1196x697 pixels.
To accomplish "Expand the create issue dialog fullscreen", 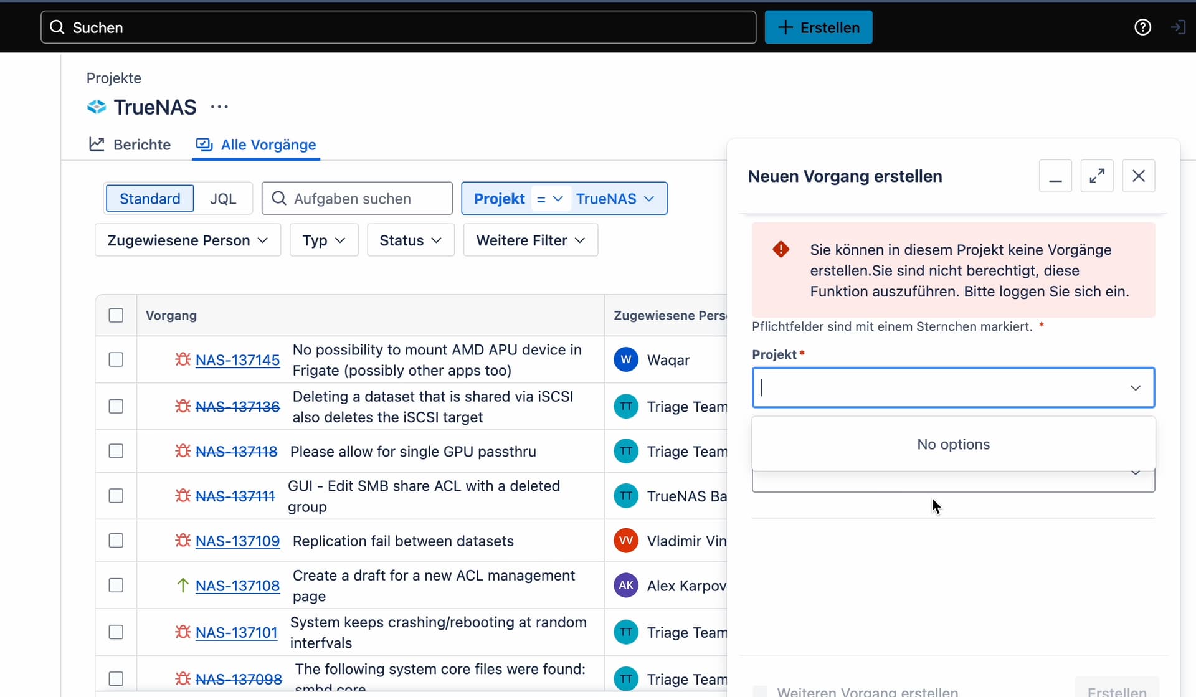I will pos(1096,176).
